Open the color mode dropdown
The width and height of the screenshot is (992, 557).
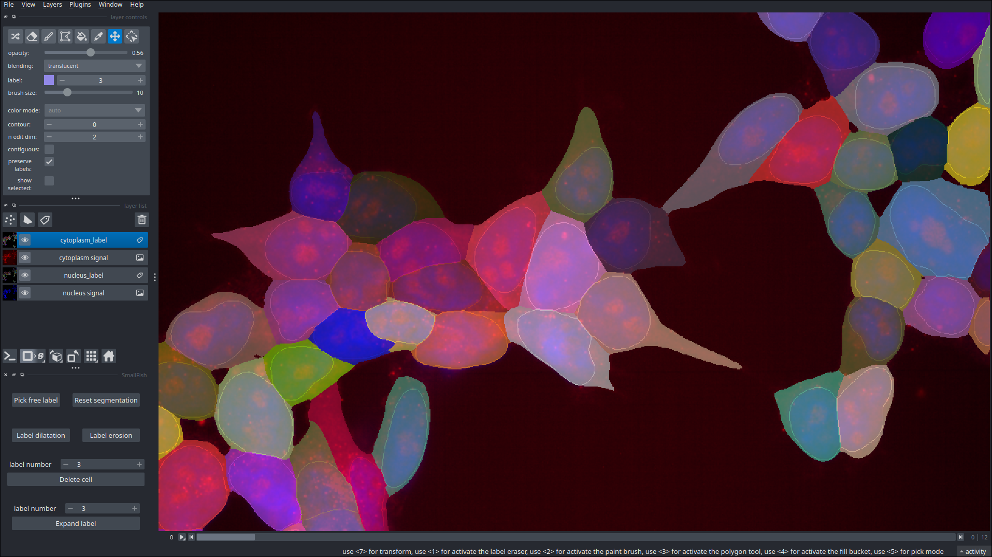94,110
